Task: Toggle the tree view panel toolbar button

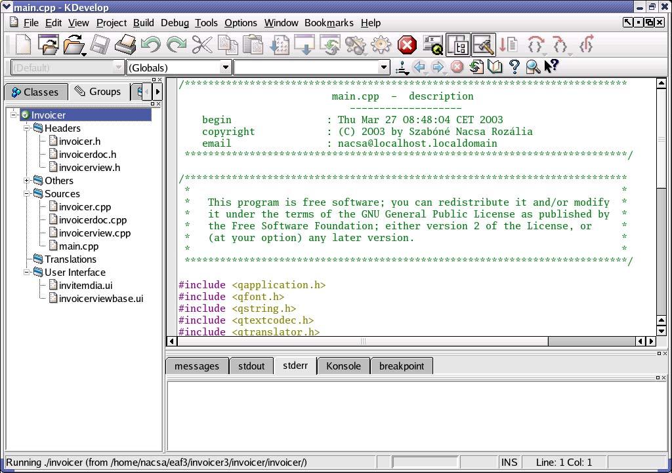Action: (458, 45)
